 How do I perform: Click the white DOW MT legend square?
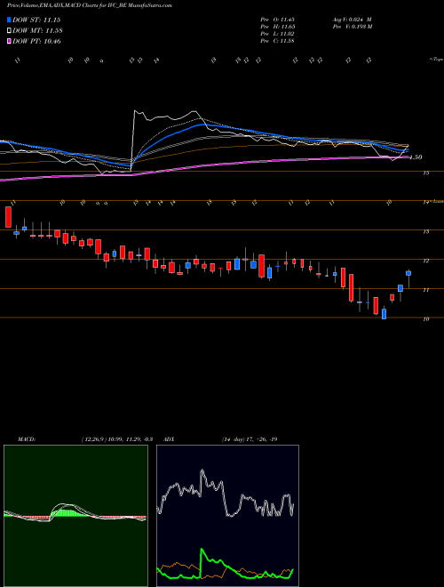(x=10, y=30)
